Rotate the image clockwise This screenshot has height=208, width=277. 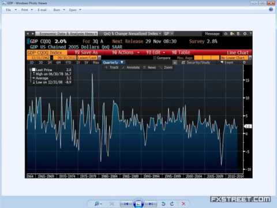pos(172,203)
